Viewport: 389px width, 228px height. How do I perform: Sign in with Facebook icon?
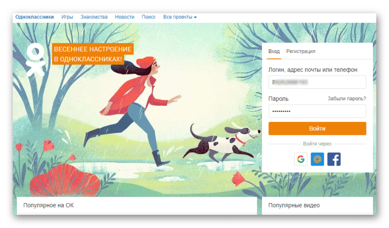(x=334, y=159)
